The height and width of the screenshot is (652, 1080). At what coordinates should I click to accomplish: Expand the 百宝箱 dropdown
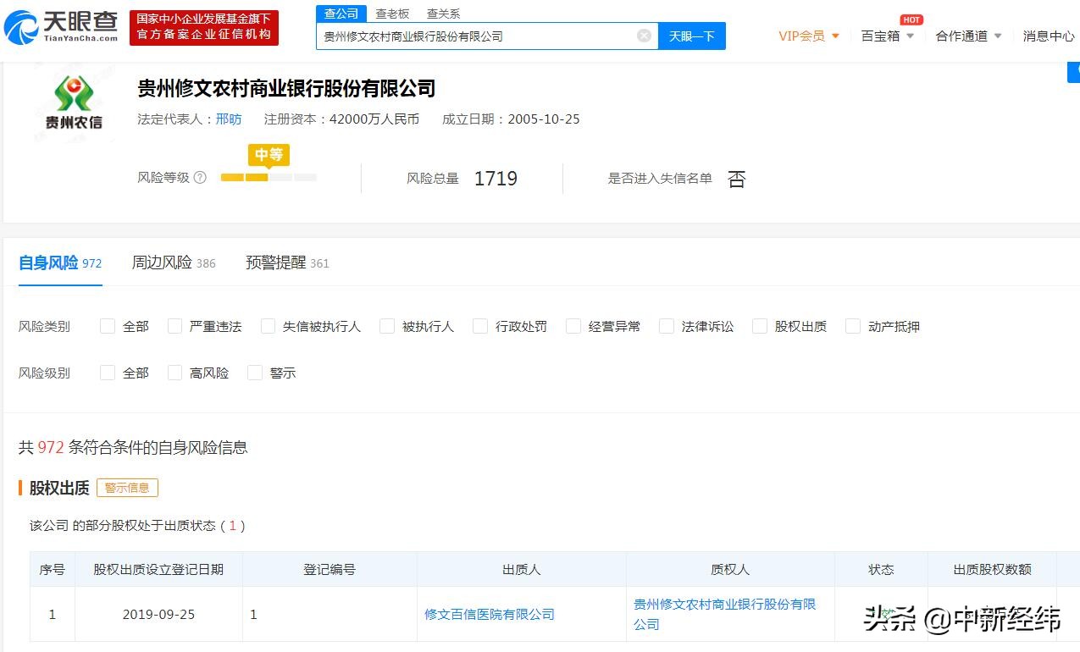click(x=888, y=36)
